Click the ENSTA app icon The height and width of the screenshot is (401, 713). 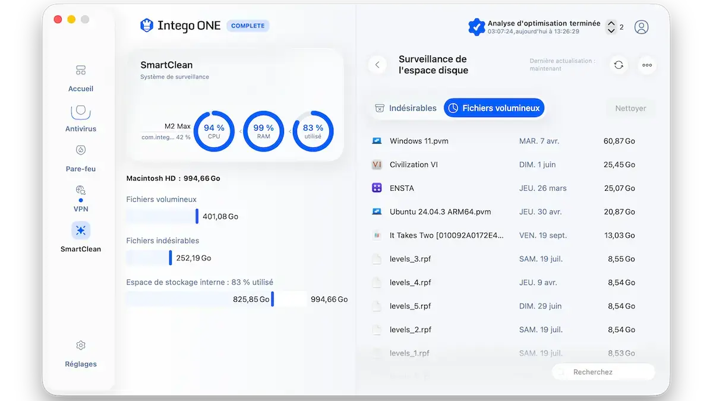377,188
